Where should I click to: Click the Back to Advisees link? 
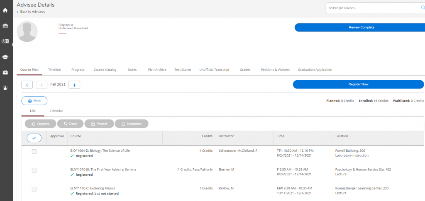pyautogui.click(x=32, y=12)
